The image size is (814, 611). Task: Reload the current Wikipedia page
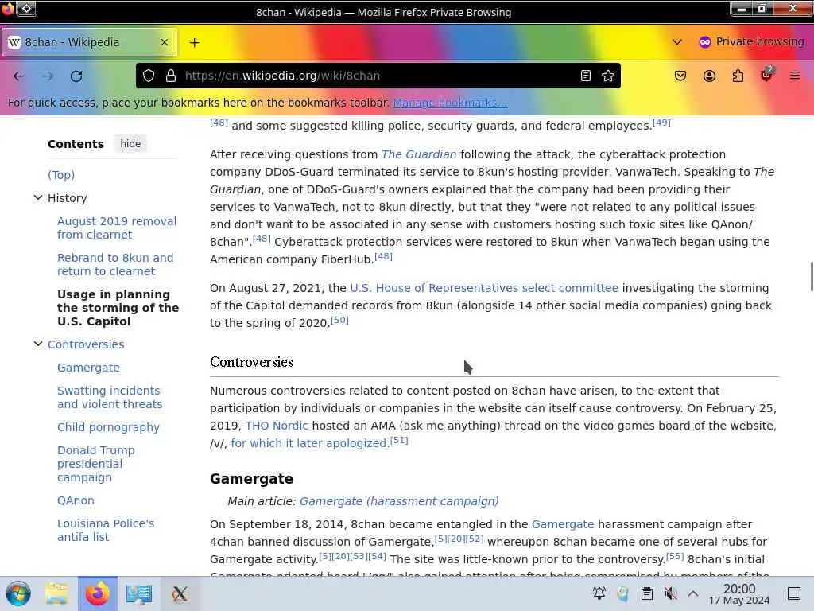click(76, 76)
